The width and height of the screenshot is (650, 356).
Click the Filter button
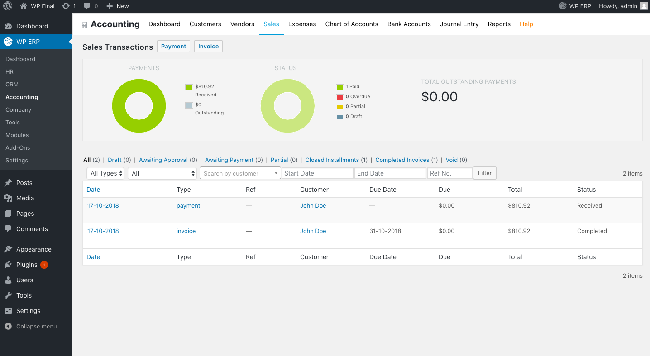pyautogui.click(x=484, y=173)
